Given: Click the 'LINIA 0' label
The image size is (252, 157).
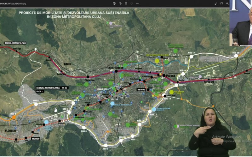Looking at the screenshot, I should tap(100, 89).
